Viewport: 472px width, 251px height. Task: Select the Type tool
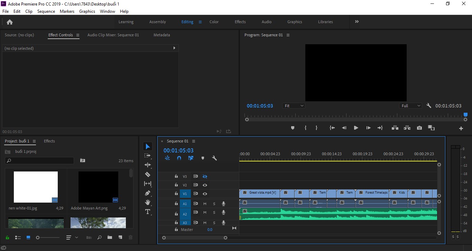point(148,212)
